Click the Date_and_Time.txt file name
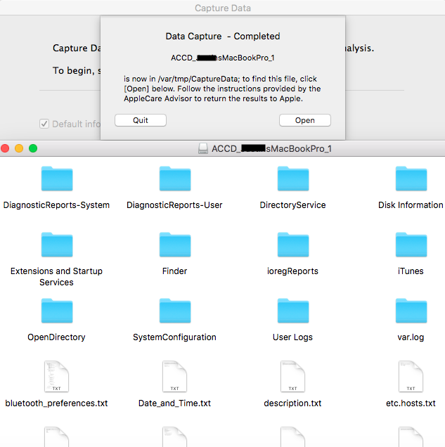This screenshot has height=447, width=445. tap(174, 403)
